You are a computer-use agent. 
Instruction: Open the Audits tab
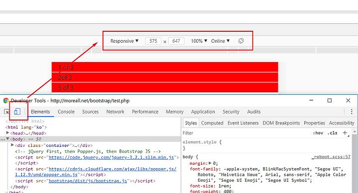click(254, 112)
